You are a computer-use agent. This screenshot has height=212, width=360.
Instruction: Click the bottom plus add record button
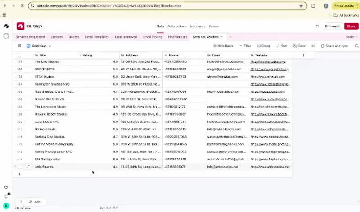click(21, 202)
